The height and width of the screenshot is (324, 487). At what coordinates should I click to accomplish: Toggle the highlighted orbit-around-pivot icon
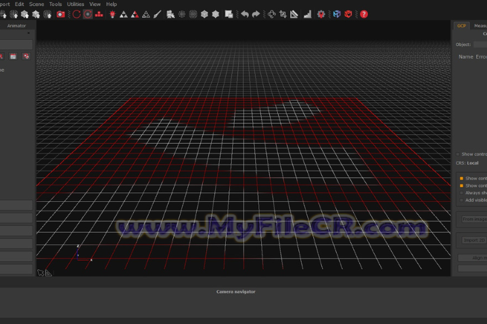(88, 14)
